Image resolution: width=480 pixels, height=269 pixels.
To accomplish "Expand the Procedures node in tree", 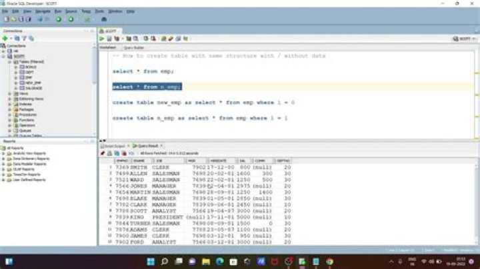I will [x=9, y=115].
